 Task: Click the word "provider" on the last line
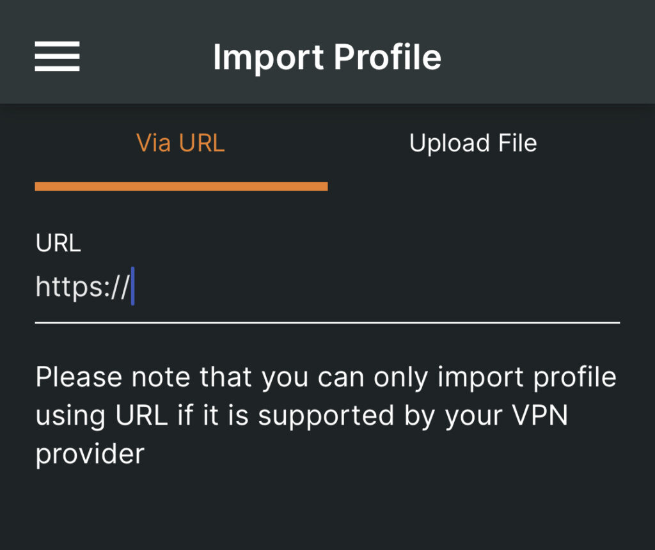90,454
